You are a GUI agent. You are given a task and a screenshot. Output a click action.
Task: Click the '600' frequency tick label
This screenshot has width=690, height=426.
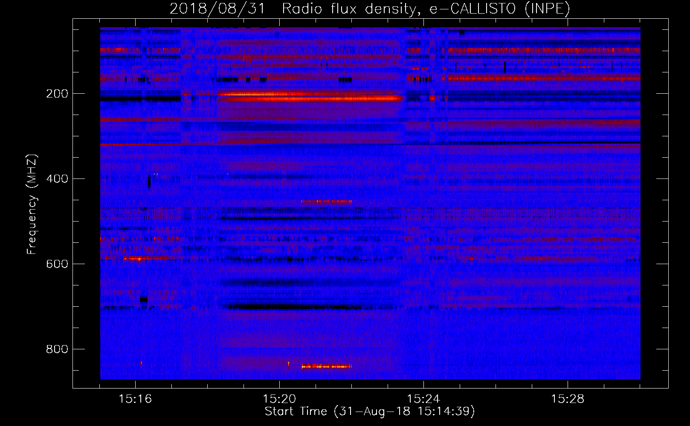pyautogui.click(x=57, y=264)
